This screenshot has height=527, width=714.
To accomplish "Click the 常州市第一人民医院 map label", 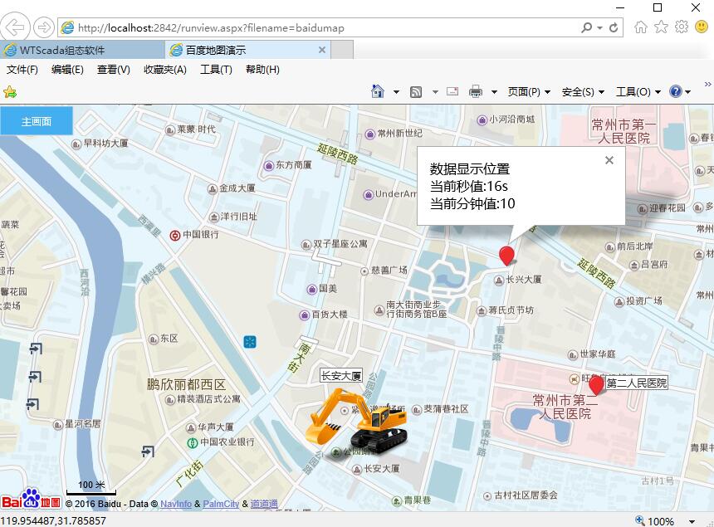I will click(624, 131).
